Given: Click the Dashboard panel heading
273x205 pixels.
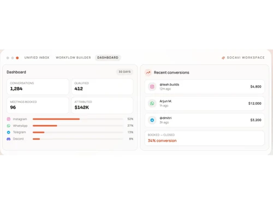Looking at the screenshot, I should click(16, 72).
